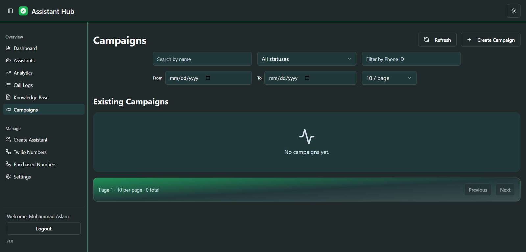
Task: Toggle light/dark theme sun icon
Action: click(514, 11)
